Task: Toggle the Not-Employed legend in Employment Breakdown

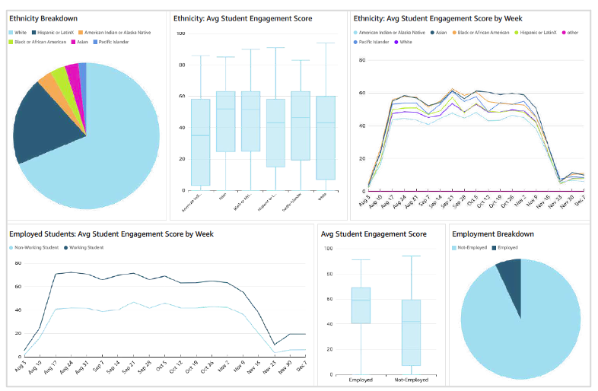Action: 469,248
